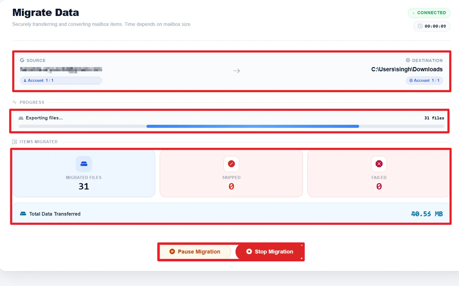The image size is (459, 286).
Task: Click the elapsed time 00:00:09
Action: click(435, 26)
